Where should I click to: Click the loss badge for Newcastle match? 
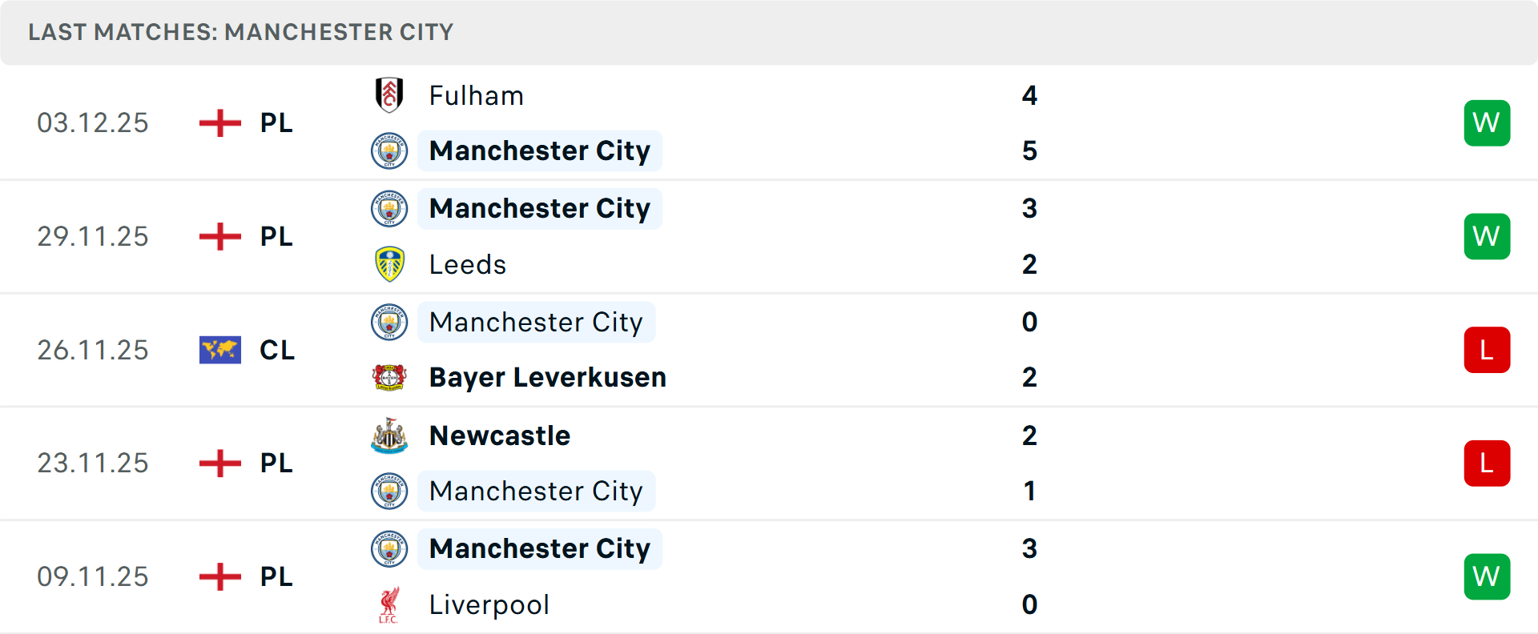tap(1487, 463)
